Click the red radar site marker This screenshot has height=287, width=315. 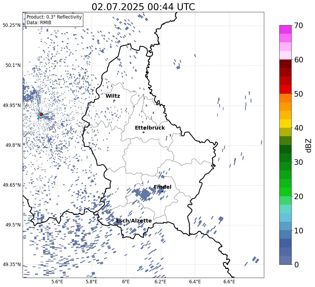pyautogui.click(x=41, y=114)
